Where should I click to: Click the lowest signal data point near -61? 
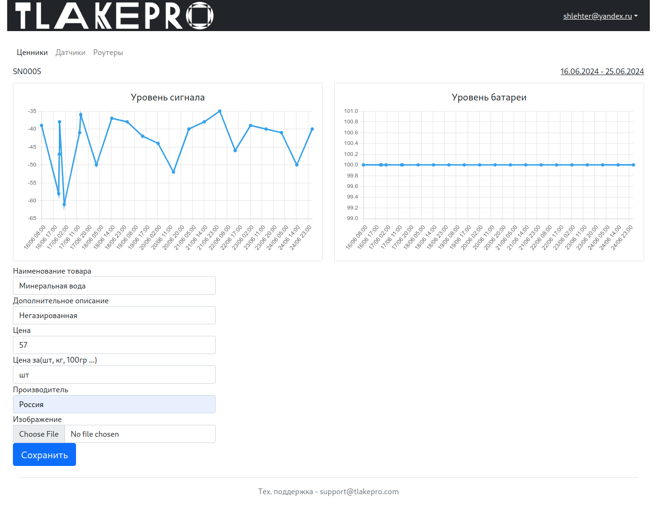[x=64, y=204]
